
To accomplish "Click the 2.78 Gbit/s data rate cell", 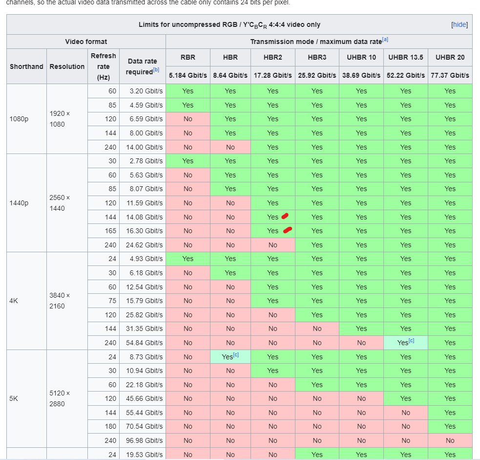I will tap(143, 161).
